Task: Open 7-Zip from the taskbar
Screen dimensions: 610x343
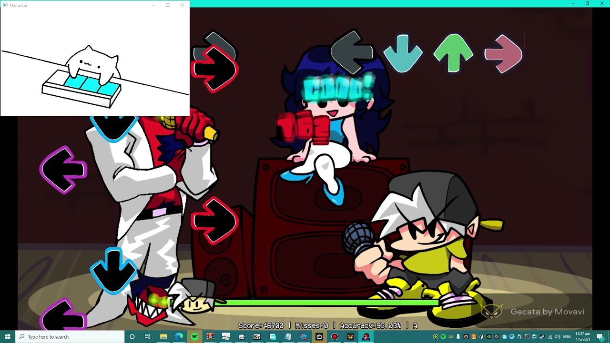Action: [257, 337]
